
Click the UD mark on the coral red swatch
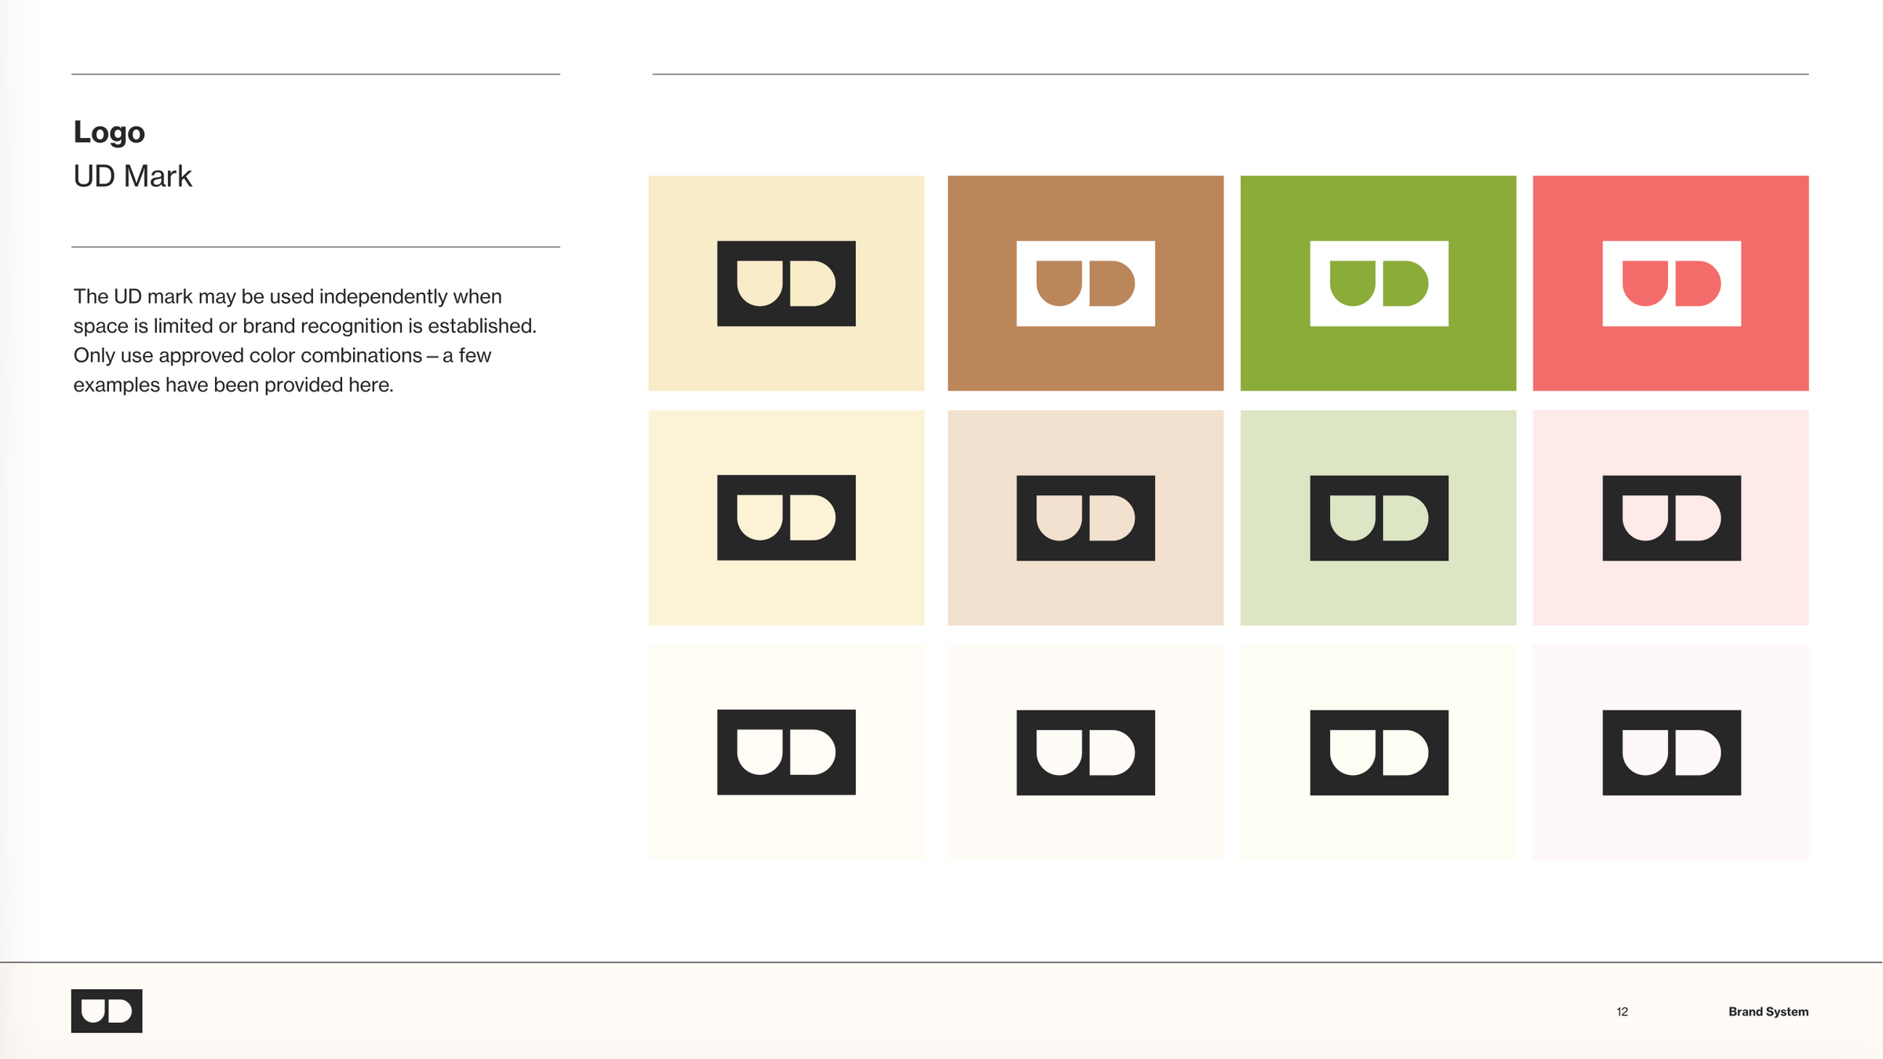point(1672,283)
